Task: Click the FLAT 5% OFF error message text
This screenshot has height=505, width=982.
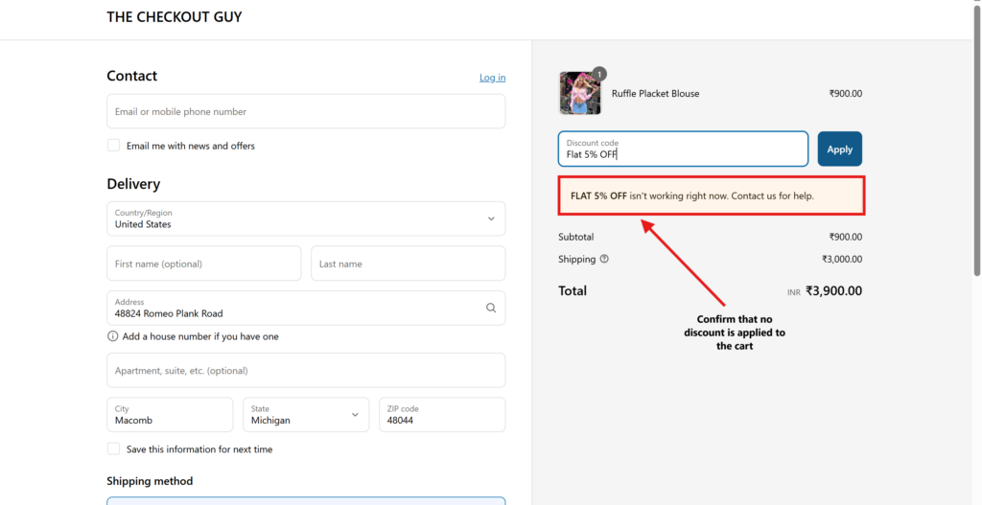Action: (692, 195)
